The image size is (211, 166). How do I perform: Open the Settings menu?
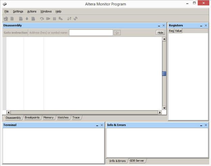click(18, 11)
